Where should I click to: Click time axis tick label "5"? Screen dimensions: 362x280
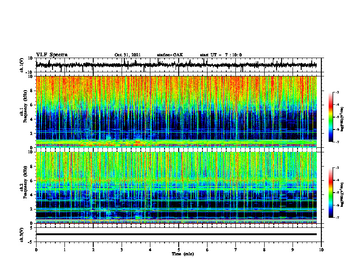click(x=179, y=250)
